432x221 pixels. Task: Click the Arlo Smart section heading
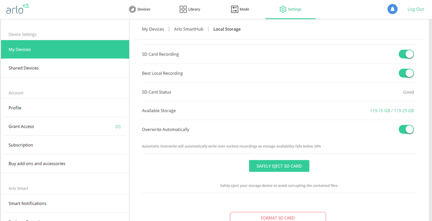pos(19,188)
